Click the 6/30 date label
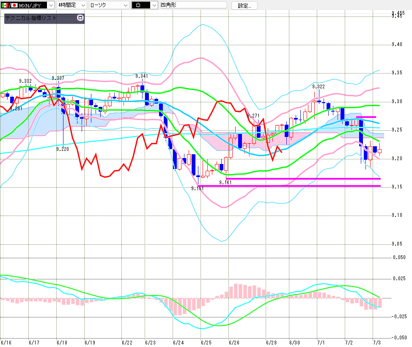 point(294,343)
